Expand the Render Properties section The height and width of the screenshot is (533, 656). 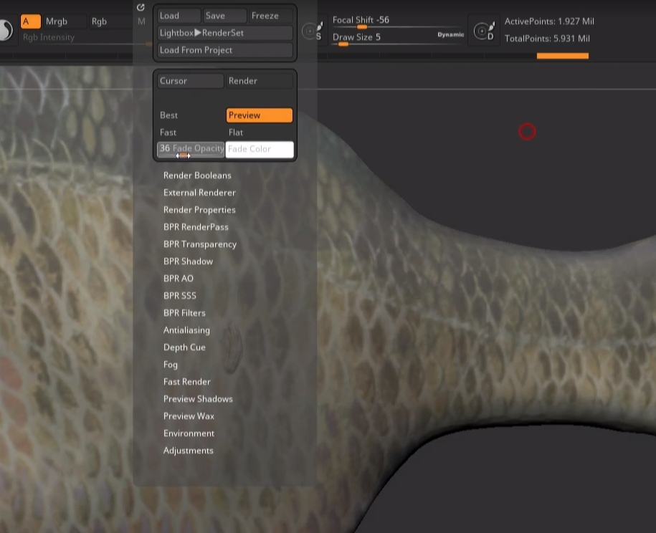click(x=199, y=210)
